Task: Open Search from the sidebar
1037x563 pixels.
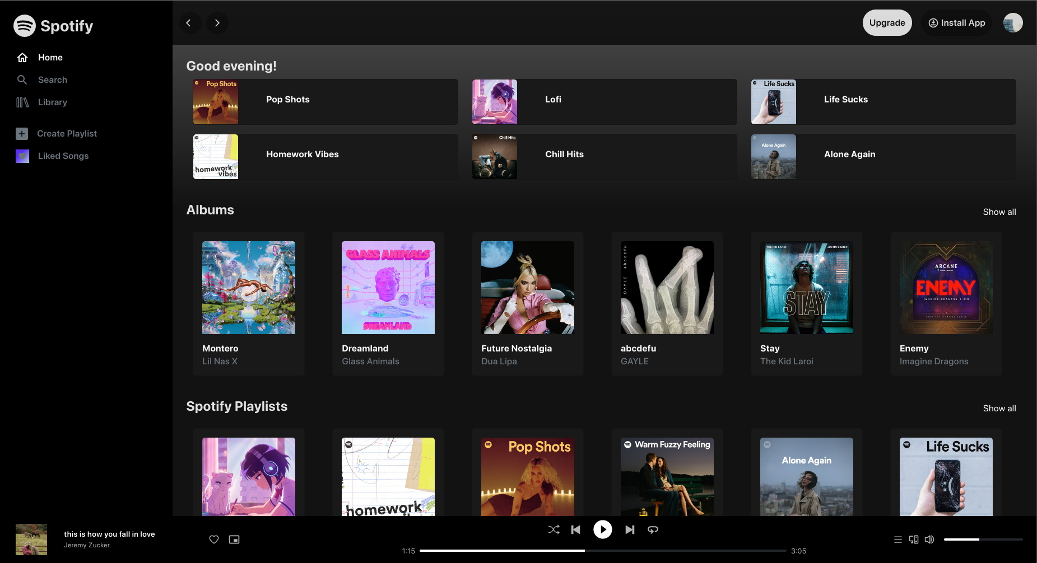Action: [53, 79]
